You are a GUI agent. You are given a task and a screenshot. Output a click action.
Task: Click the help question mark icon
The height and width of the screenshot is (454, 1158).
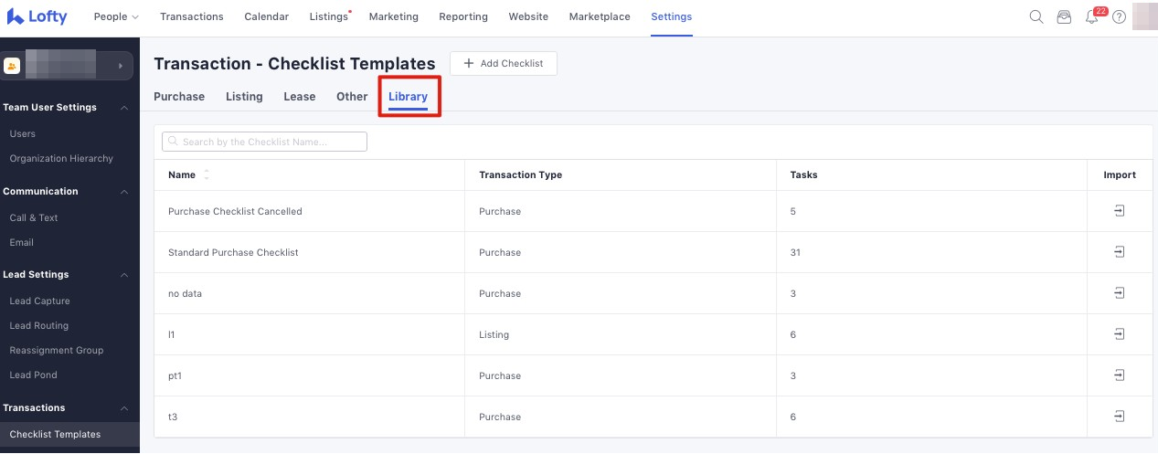pyautogui.click(x=1119, y=17)
